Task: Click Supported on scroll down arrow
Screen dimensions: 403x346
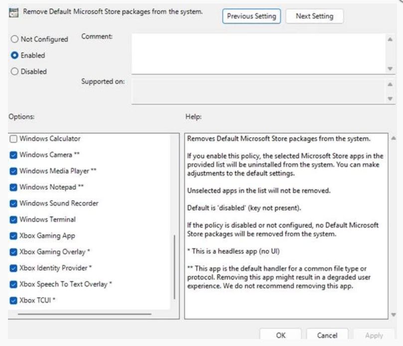Action: 390,99
